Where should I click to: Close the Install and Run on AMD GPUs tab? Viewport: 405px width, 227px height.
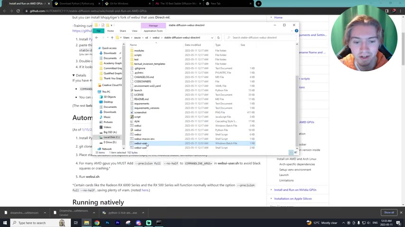[x=49, y=4]
